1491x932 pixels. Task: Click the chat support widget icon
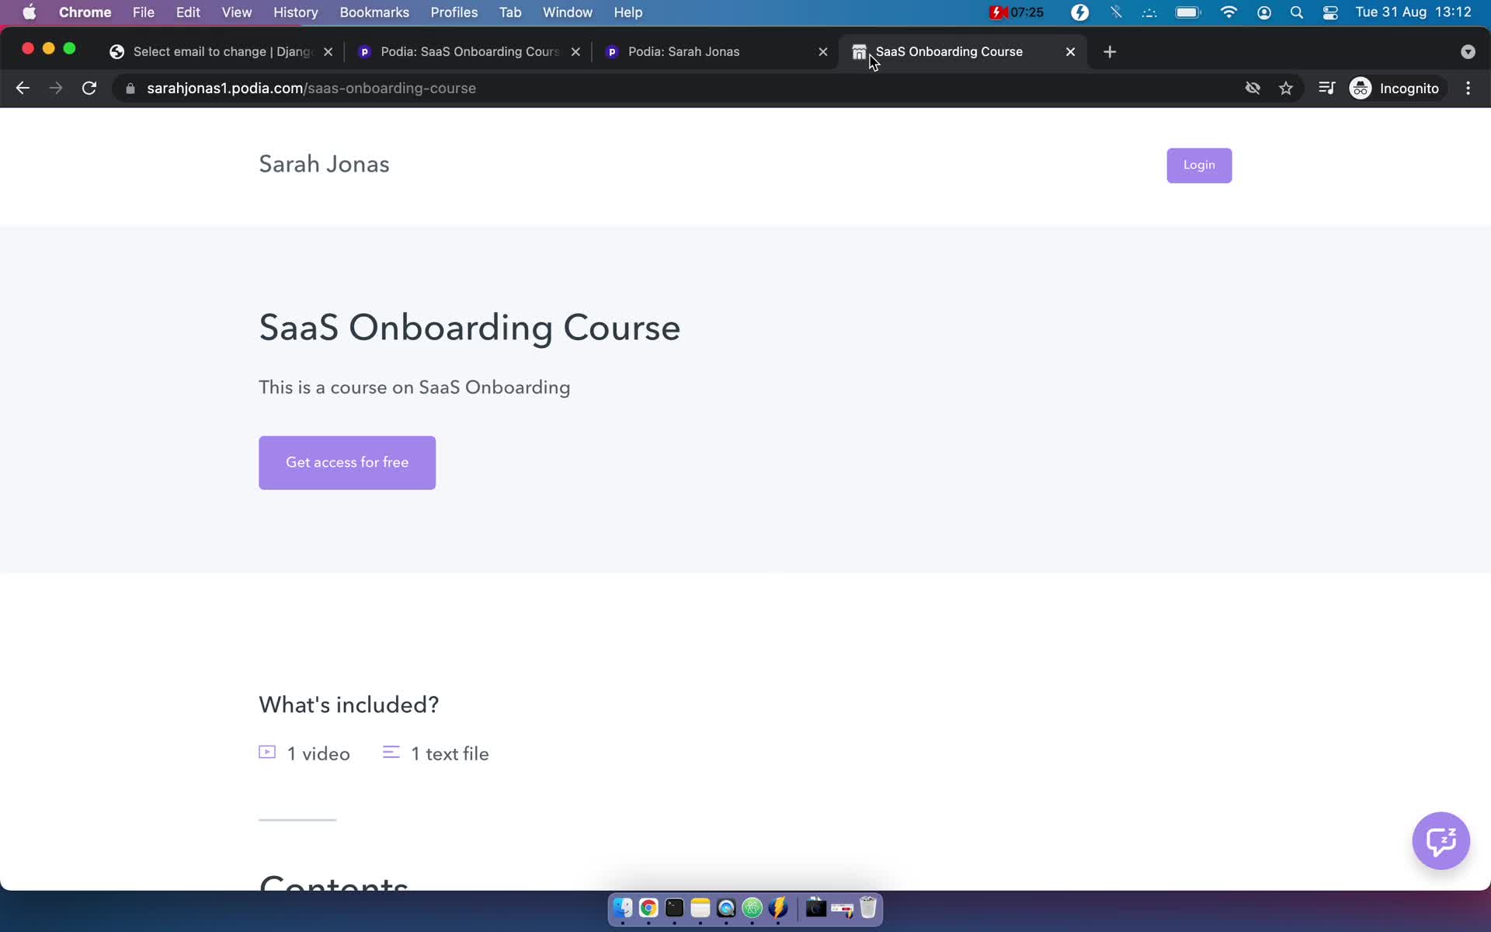tap(1441, 840)
